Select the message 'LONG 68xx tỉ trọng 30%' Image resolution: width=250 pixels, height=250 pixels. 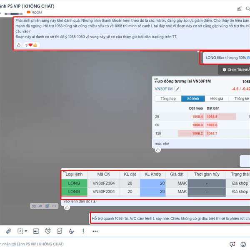coord(226,58)
